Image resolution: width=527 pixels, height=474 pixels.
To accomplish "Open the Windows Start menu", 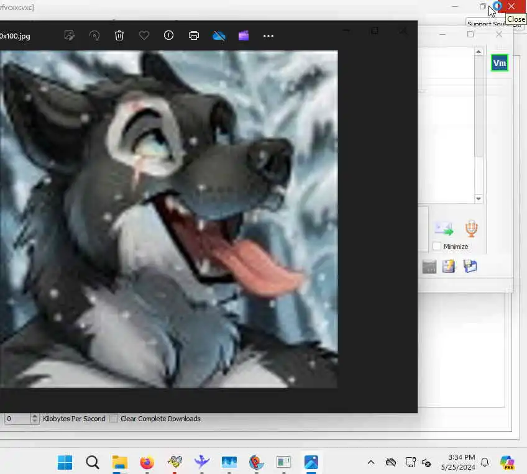I will pyautogui.click(x=65, y=463).
